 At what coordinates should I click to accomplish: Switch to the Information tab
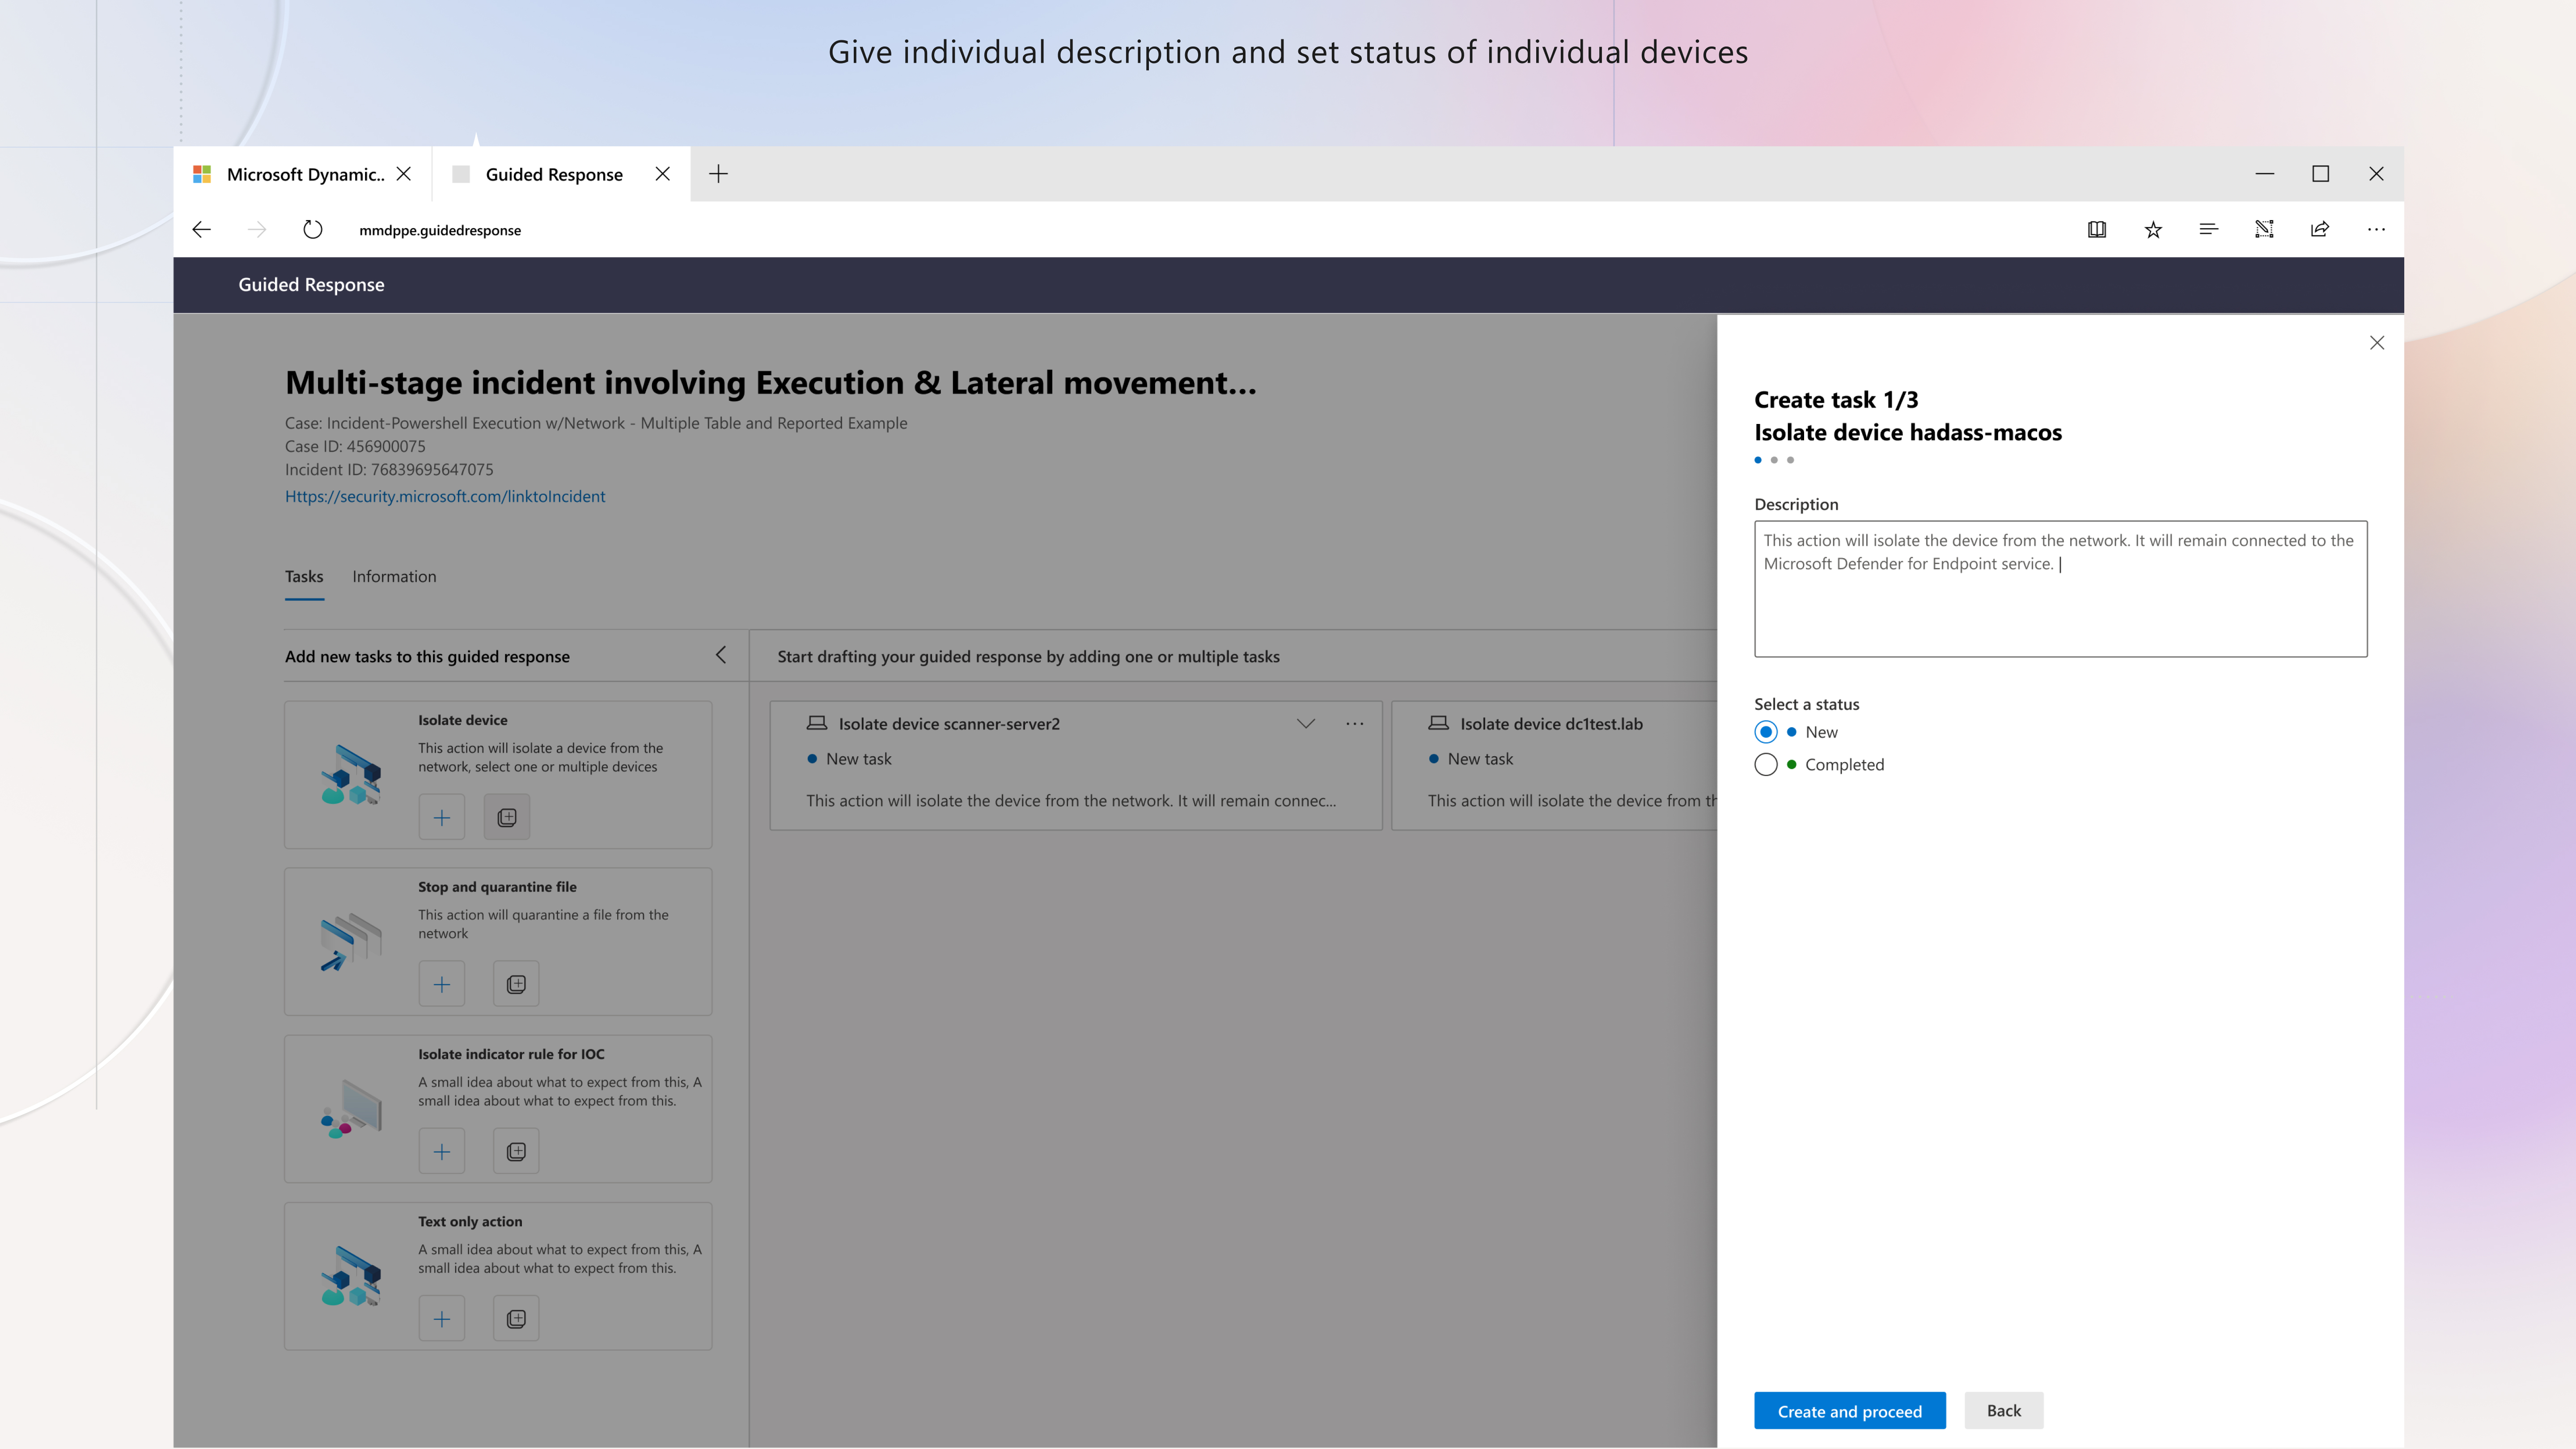(x=394, y=577)
